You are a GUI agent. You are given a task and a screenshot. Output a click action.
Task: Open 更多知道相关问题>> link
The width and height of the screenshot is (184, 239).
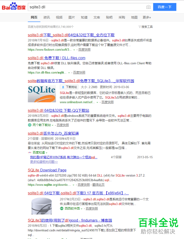coord(44,162)
